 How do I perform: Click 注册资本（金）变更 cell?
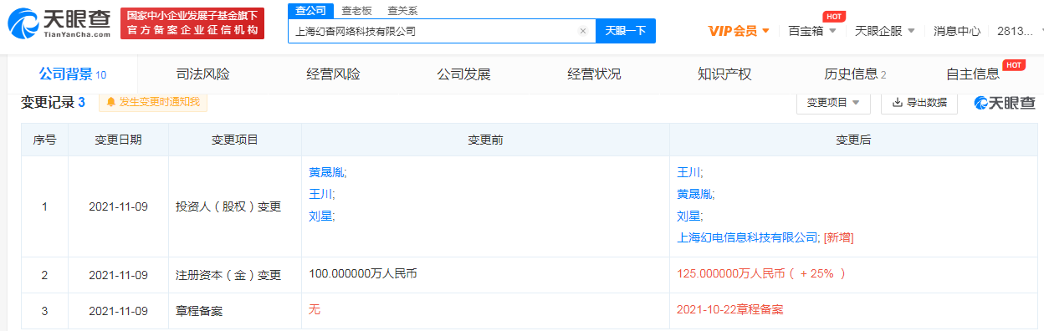(234, 274)
